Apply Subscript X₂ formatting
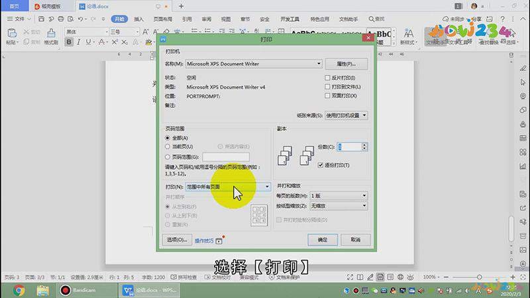Viewport: 530px width, 298px height. 125,42
